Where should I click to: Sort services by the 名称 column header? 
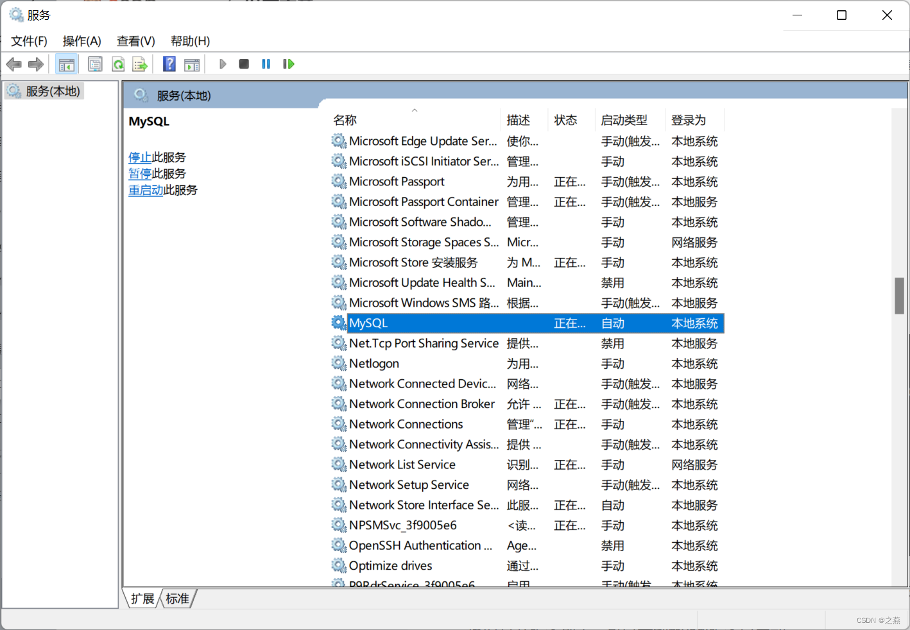[345, 119]
